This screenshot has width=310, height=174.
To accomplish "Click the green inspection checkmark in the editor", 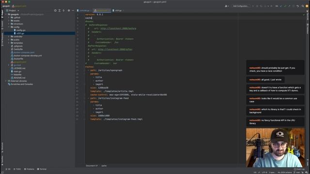I will pos(304,14).
